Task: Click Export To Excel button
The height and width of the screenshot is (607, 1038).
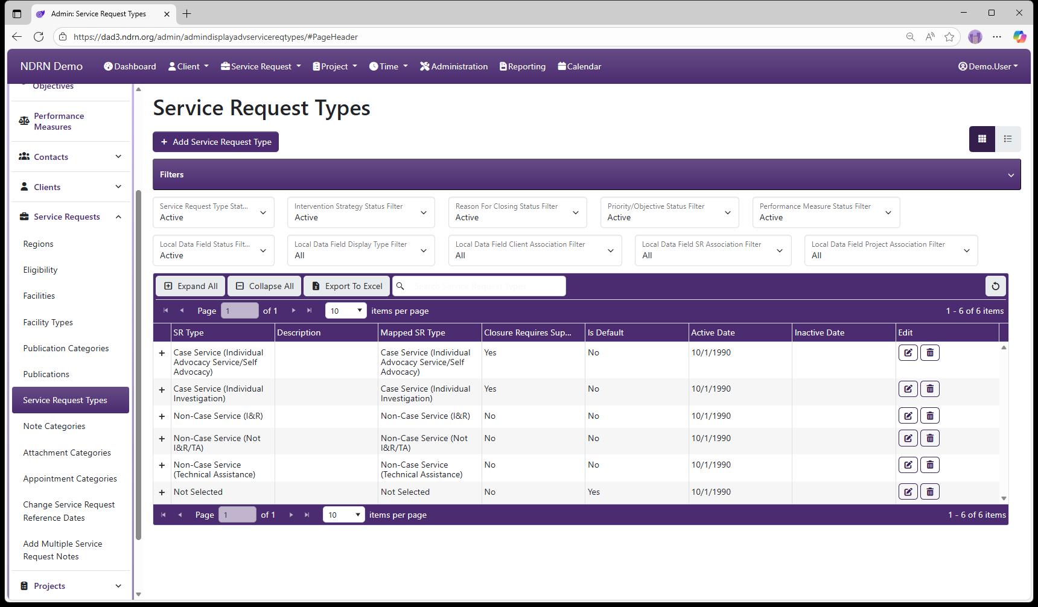Action: (347, 286)
